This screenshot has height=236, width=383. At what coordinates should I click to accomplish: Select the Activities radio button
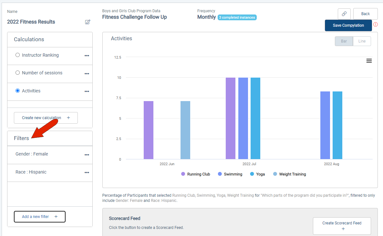pos(17,90)
